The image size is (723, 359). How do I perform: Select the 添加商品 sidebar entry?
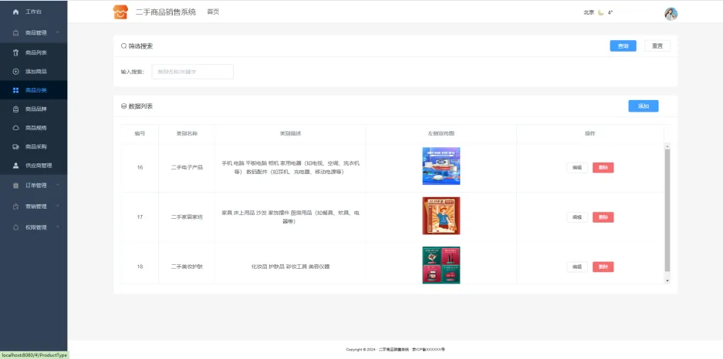pos(35,72)
